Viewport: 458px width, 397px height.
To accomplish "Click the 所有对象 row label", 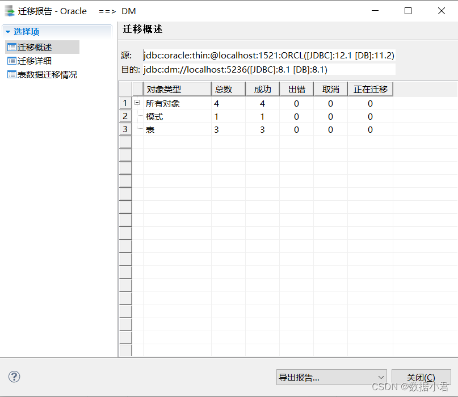I will pyautogui.click(x=163, y=103).
